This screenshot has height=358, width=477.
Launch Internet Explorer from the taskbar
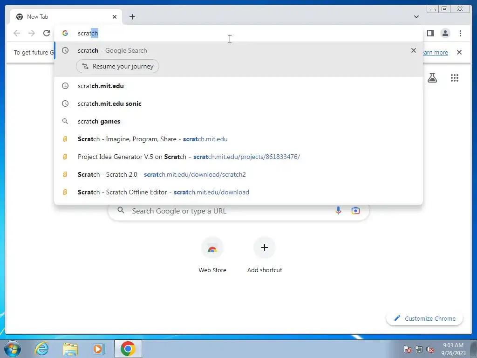tap(41, 349)
